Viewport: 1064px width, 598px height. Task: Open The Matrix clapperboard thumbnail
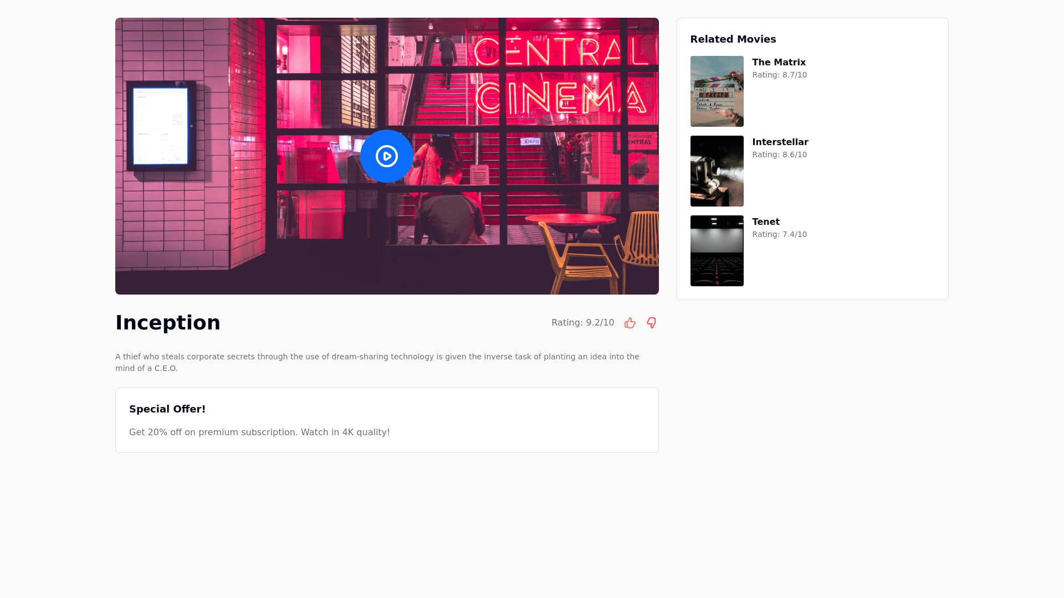click(x=717, y=91)
